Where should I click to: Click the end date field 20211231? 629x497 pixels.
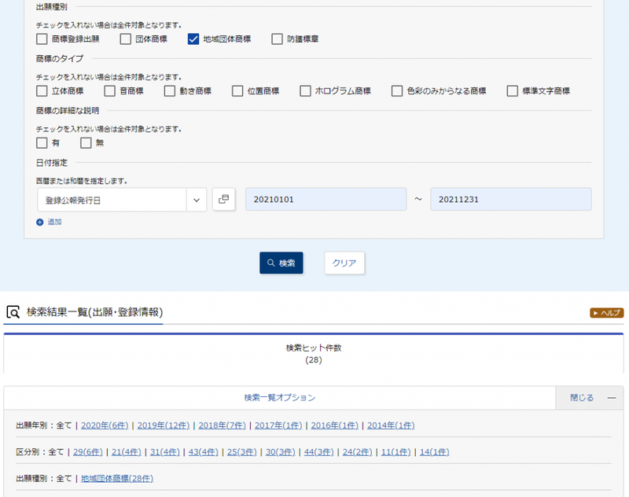(510, 200)
